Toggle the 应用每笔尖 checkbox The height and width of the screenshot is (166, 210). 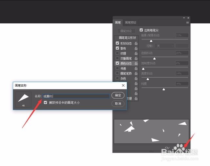pyautogui.click(x=141, y=30)
